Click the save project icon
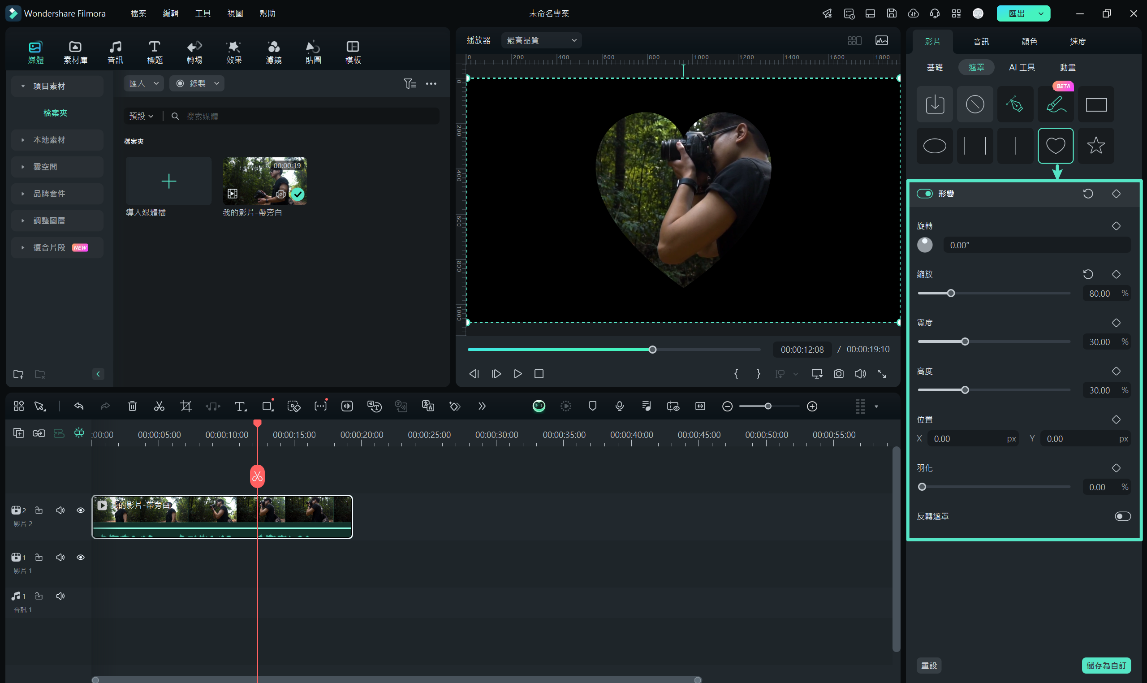 click(891, 13)
